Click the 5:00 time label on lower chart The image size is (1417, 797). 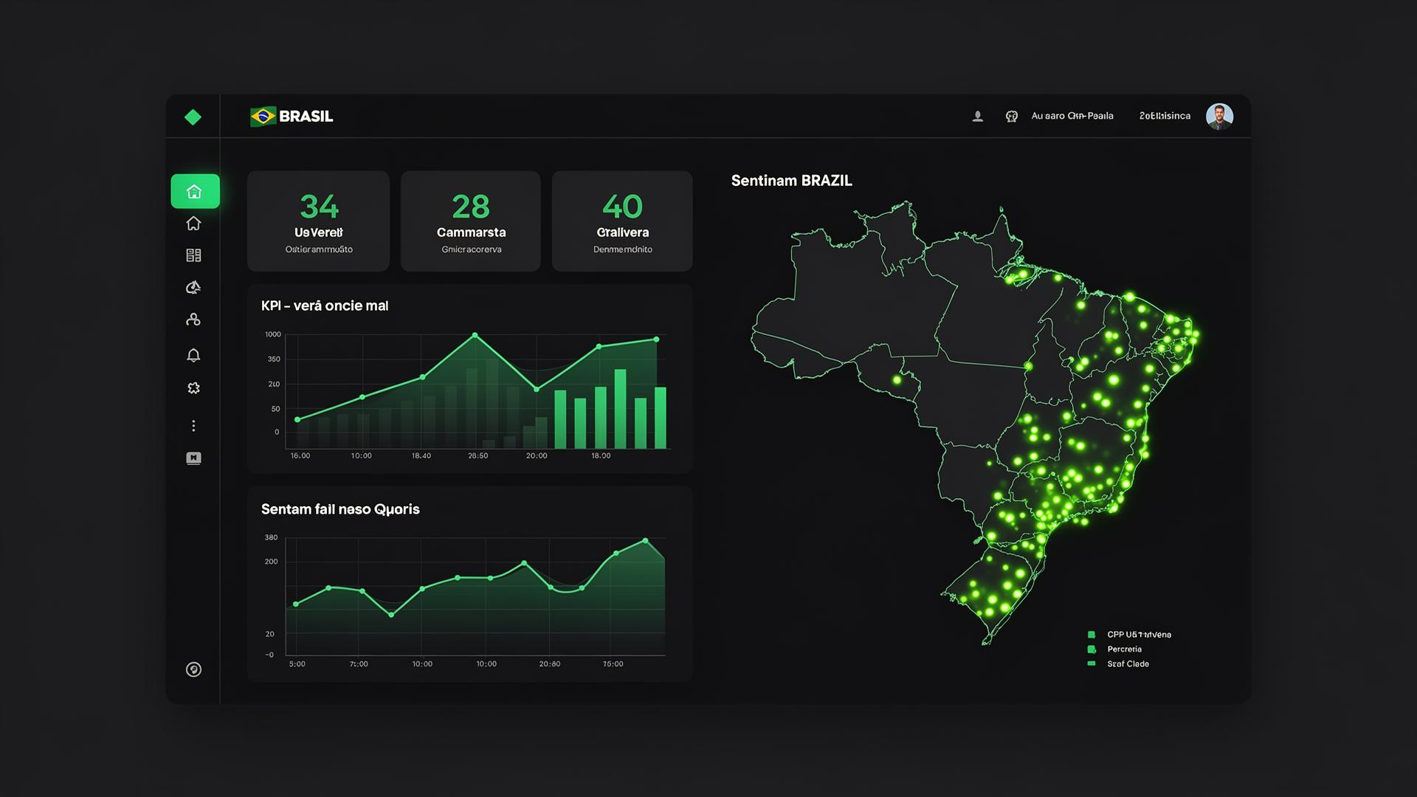297,664
